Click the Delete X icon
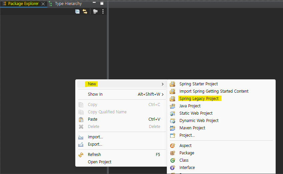 click(81, 127)
